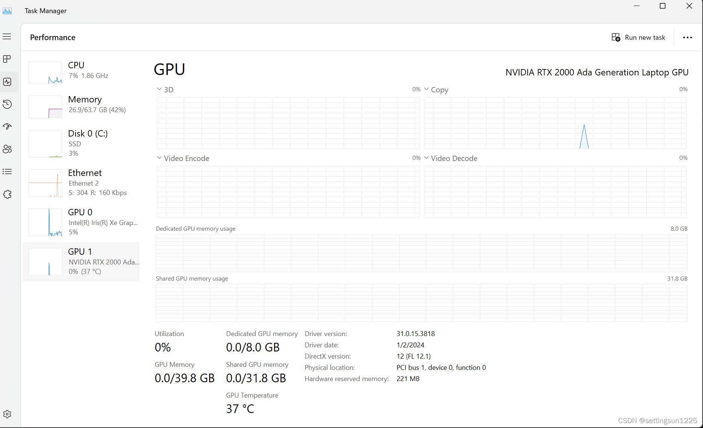Select GPU 0 Intel Iris Xe entry
703x428 pixels.
coord(81,222)
